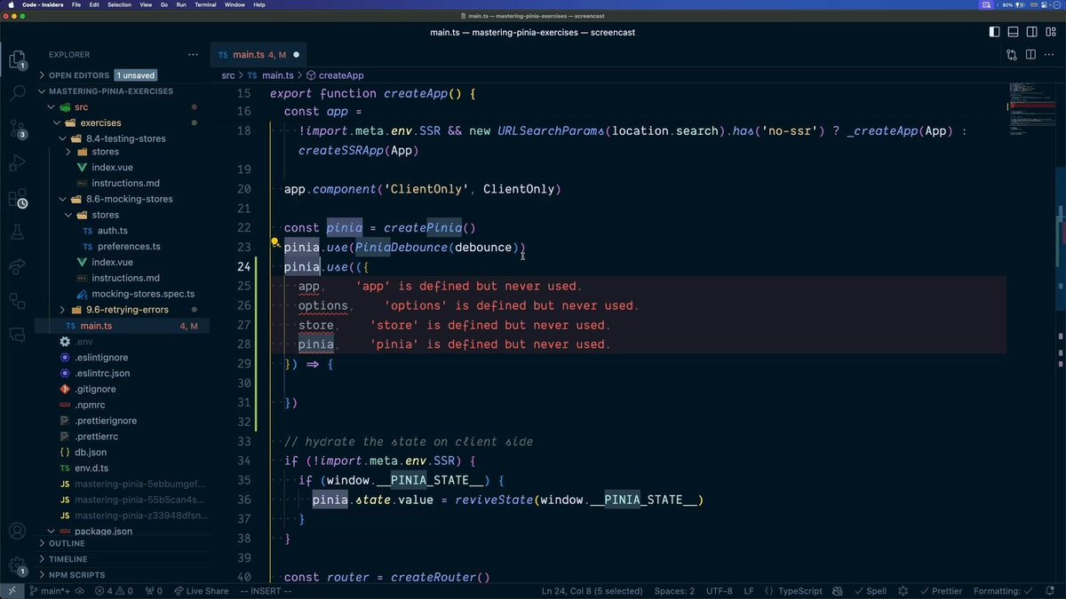1066x599 pixels.
Task: Toggle the primary side bar visibility
Action: 994,32
